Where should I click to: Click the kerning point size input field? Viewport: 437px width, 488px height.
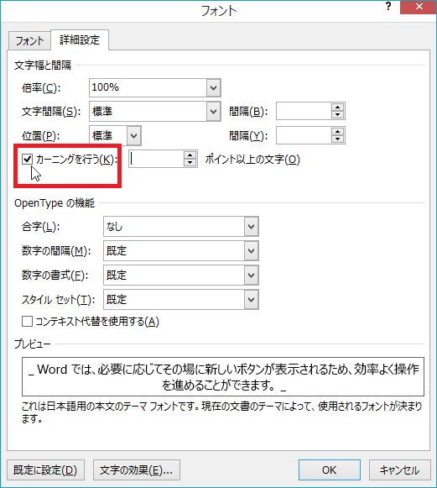click(156, 159)
